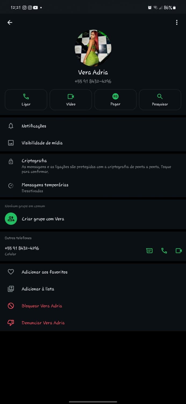Tap Pesquisar to search the chat
The width and height of the screenshot is (186, 404).
pyautogui.click(x=160, y=100)
